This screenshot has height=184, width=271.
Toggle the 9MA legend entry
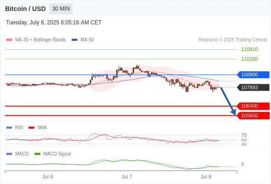38,127
